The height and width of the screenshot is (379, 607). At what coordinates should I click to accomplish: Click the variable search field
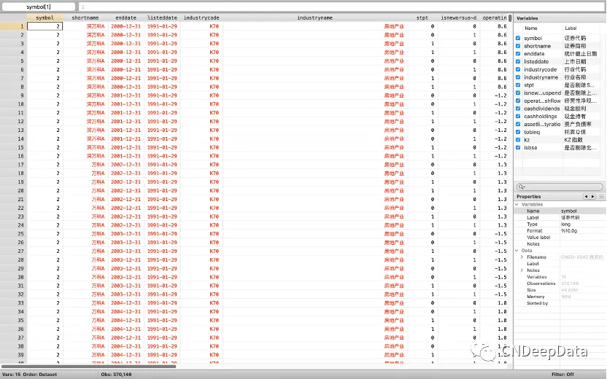(x=560, y=187)
